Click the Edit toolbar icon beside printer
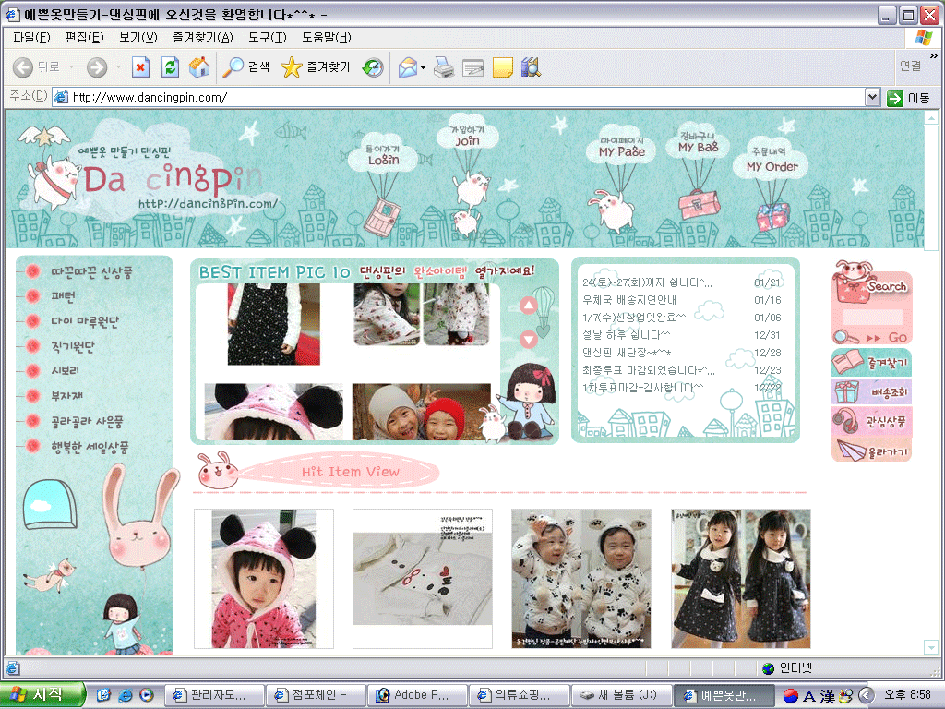The image size is (945, 709). pyautogui.click(x=473, y=66)
